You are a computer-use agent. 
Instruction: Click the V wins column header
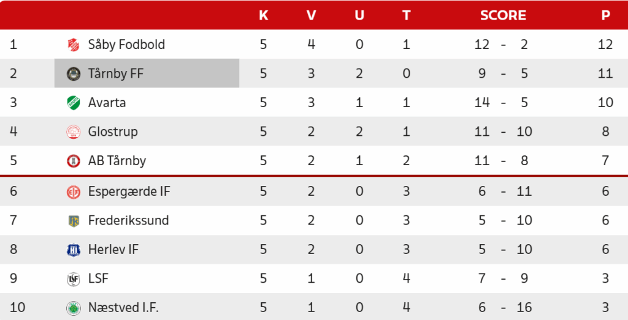311,15
